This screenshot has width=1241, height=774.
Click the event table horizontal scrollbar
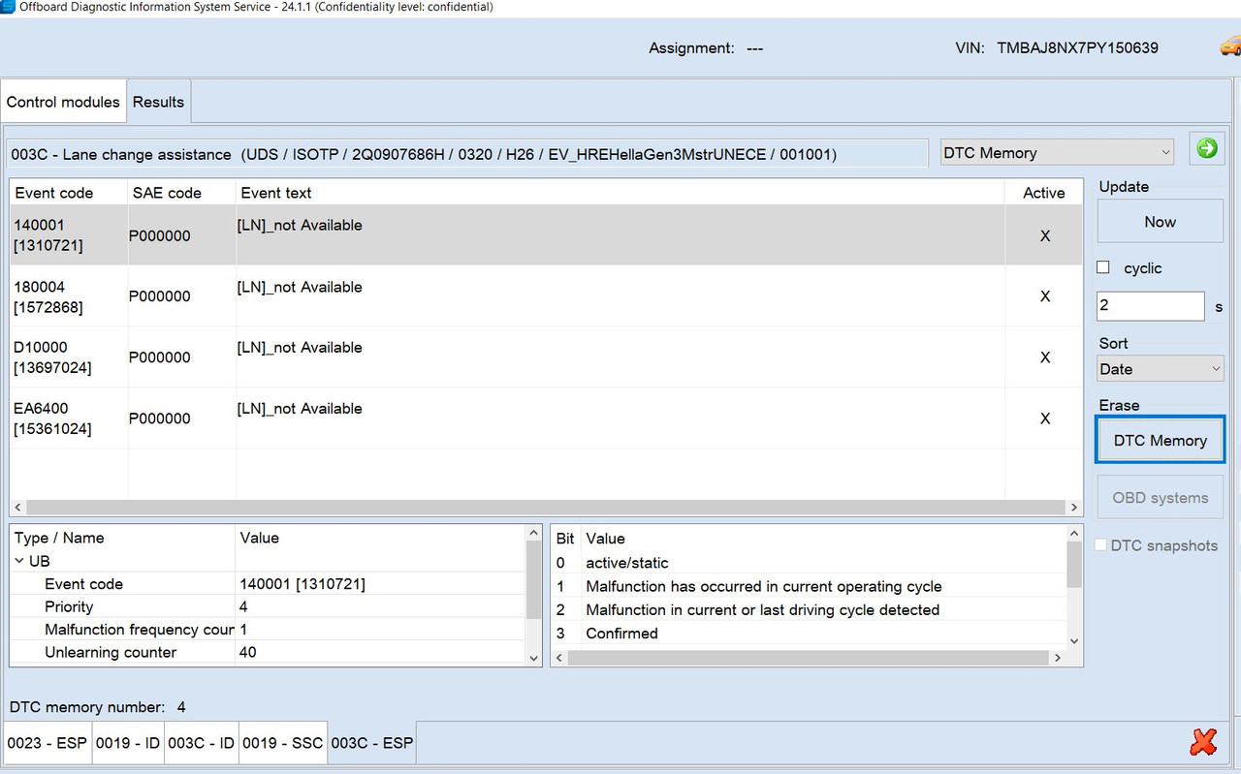click(x=546, y=508)
